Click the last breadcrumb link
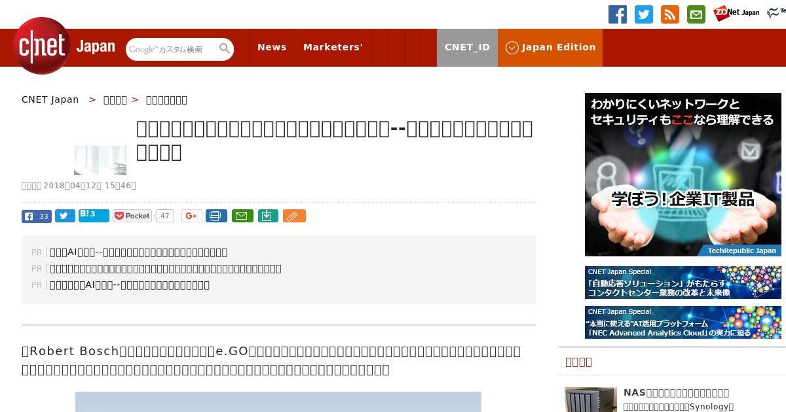Image resolution: width=786 pixels, height=412 pixels. tap(166, 99)
